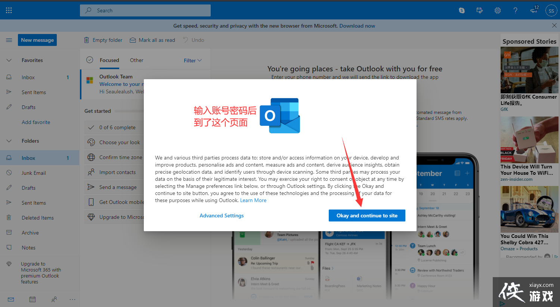This screenshot has width=560, height=307.
Task: Switch to Mail icon at bottom
Action: pos(11,299)
